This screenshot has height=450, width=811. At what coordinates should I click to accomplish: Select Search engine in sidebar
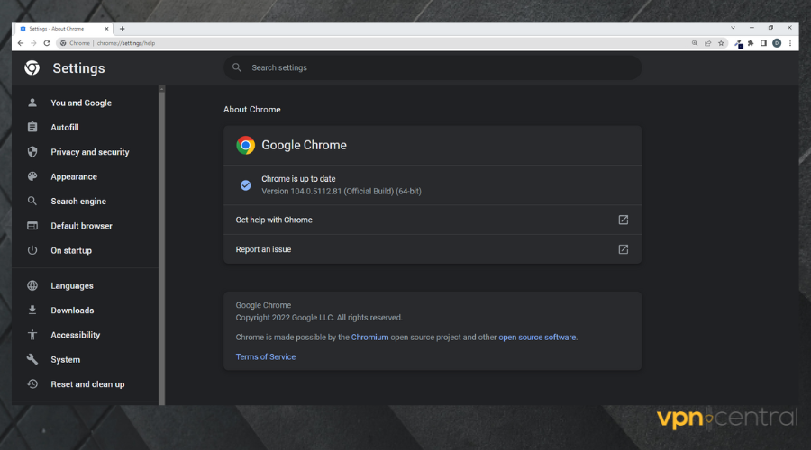tap(78, 202)
